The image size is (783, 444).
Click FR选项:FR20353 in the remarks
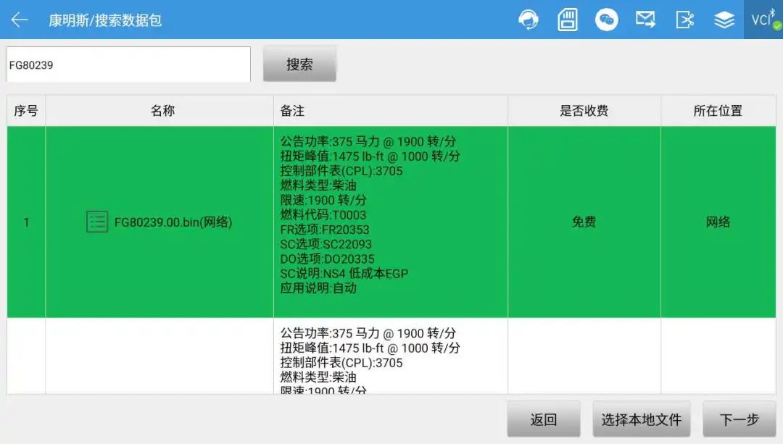point(325,230)
